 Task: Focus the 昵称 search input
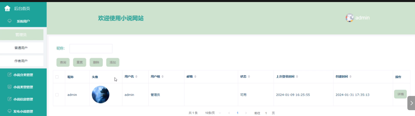point(91,48)
